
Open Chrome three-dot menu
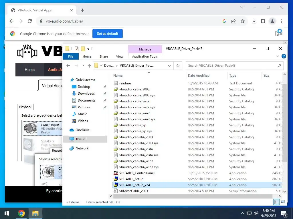pos(282,21)
